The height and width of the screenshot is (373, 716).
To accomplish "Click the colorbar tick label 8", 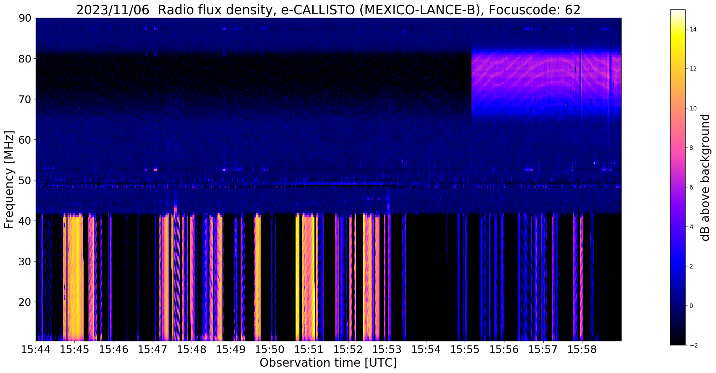I will pyautogui.click(x=691, y=148).
